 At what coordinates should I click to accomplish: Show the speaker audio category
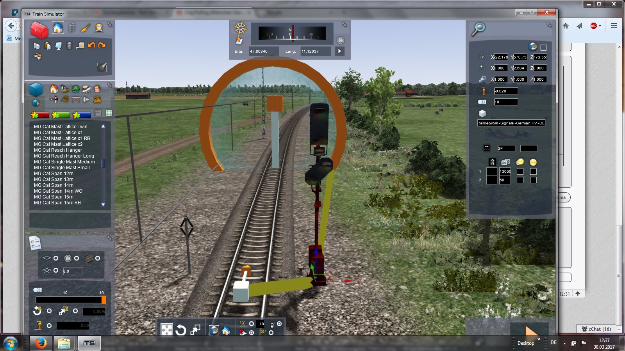pyautogui.click(x=86, y=100)
